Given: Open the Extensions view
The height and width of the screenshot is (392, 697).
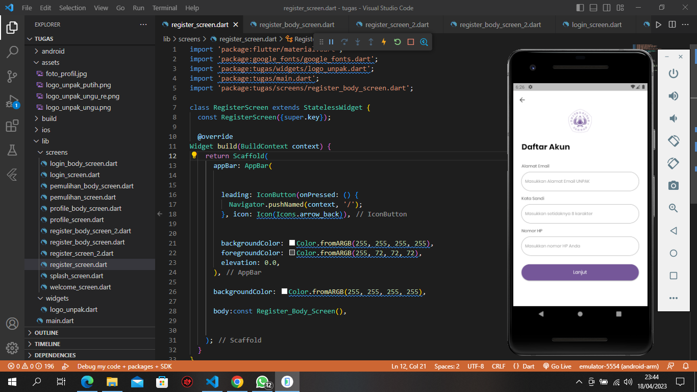Looking at the screenshot, I should (x=12, y=126).
